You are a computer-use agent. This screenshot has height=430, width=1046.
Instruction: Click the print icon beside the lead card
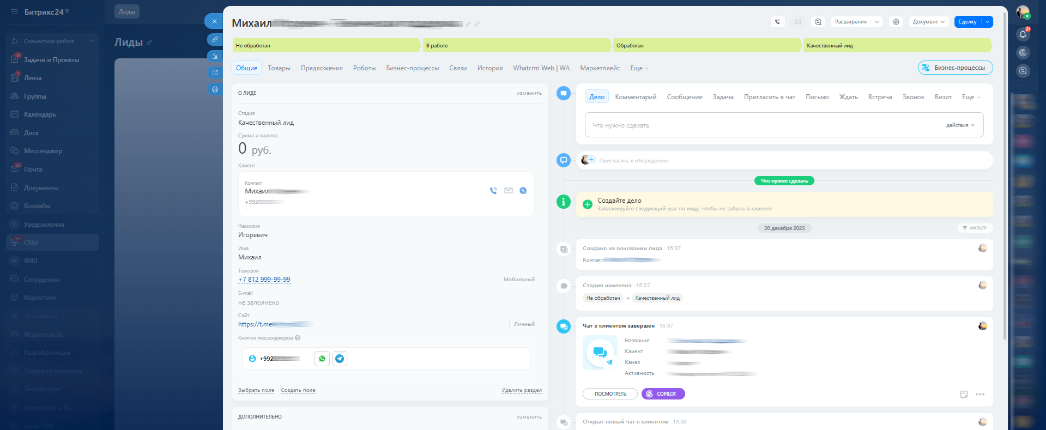pos(215,89)
